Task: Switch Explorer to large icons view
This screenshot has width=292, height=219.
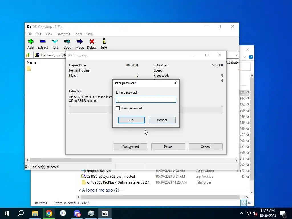Action: click(x=250, y=203)
